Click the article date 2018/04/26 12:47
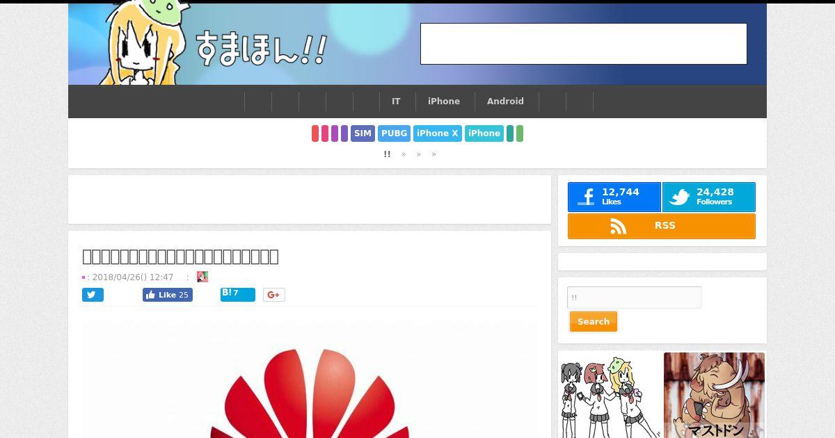 pos(132,277)
